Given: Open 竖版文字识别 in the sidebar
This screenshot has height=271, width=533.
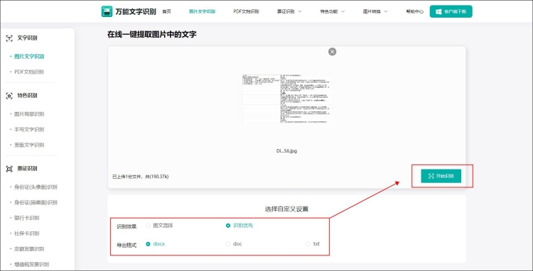Looking at the screenshot, I should [x=29, y=145].
